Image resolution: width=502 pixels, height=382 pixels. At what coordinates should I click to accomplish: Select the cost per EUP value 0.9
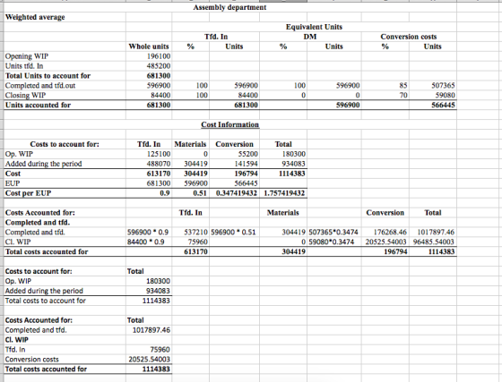click(x=165, y=193)
